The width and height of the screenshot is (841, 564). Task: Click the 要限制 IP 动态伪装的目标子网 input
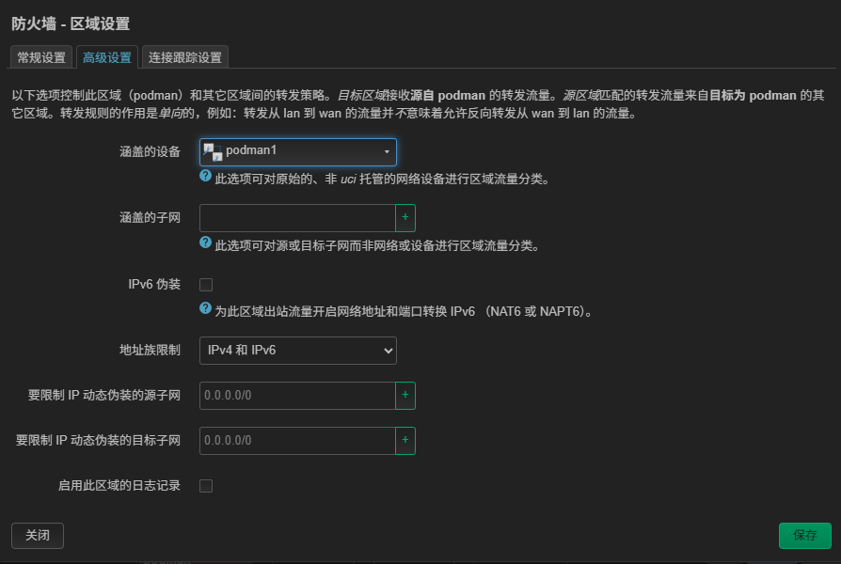pyautogui.click(x=296, y=440)
